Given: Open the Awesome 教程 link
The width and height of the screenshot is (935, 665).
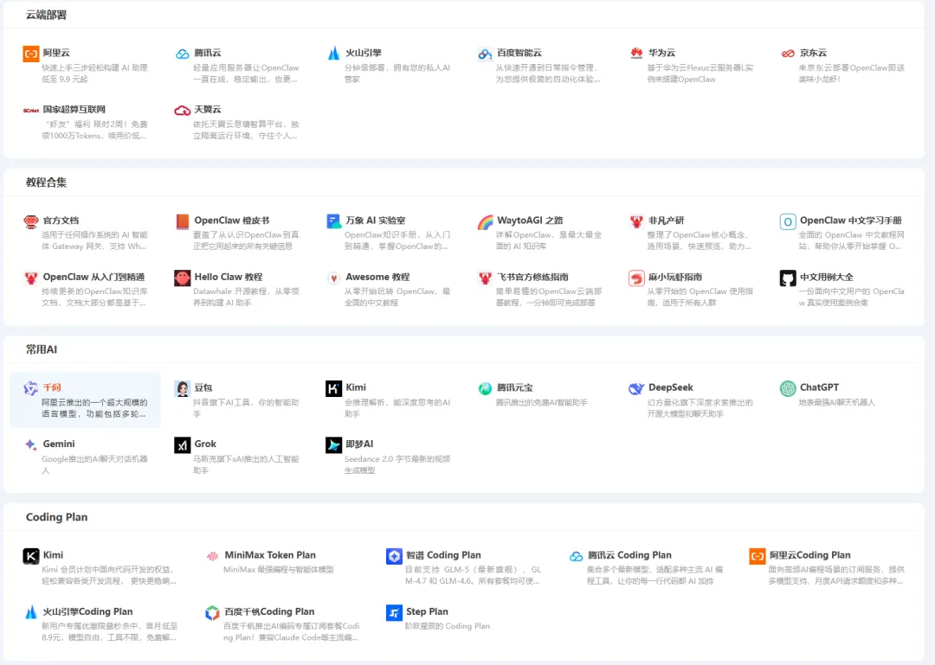Looking at the screenshot, I should tap(377, 277).
